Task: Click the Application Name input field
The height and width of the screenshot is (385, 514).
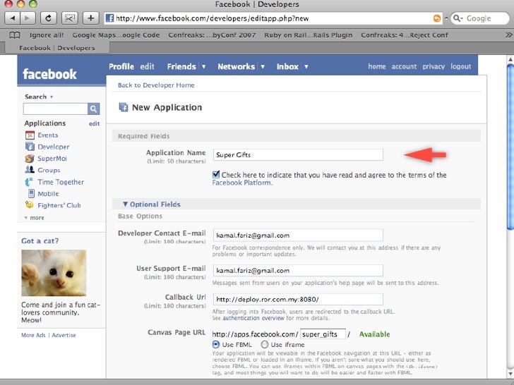Action: 298,155
